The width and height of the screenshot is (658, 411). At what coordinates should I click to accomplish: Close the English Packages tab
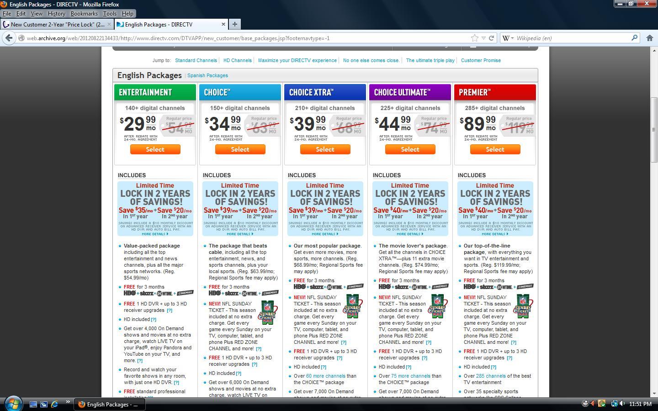pyautogui.click(x=223, y=24)
